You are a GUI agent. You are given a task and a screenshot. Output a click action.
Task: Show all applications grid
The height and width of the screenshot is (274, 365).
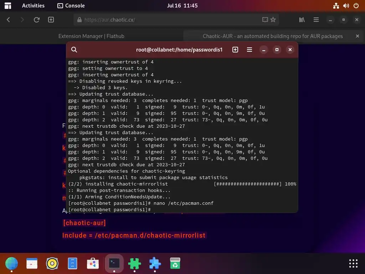(x=353, y=264)
